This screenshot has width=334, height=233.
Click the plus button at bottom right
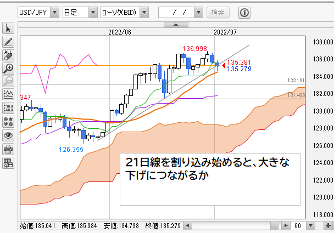point(329,225)
